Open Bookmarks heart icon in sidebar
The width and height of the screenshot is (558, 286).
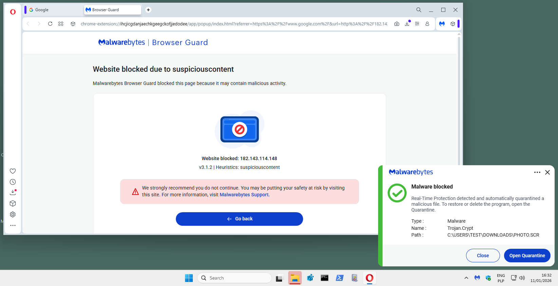click(x=13, y=171)
